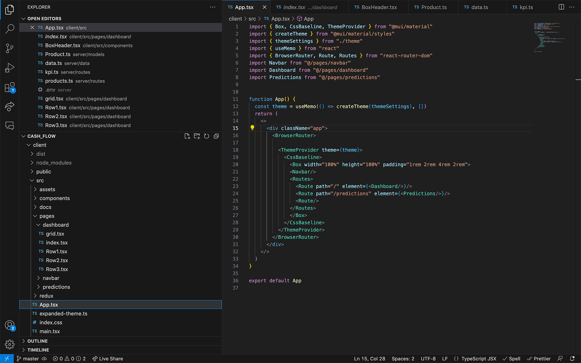Open expanded-theme.ts in file tree

tap(121, 314)
